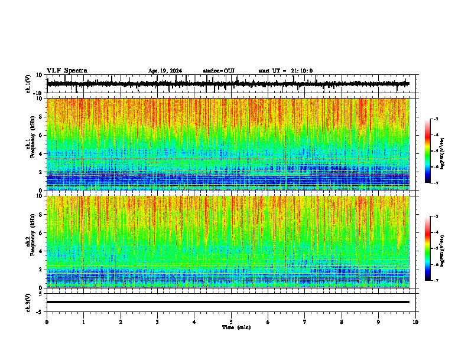Click the -3 tick on ch.1 color bar
Screen dimensions: 468x361
436,119
